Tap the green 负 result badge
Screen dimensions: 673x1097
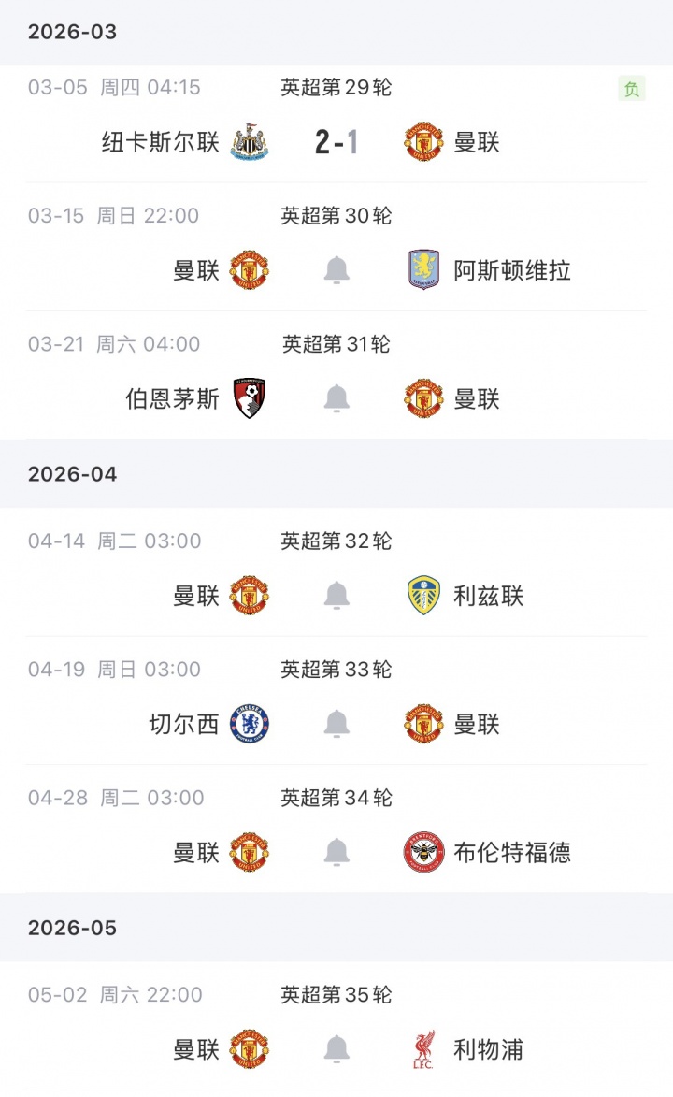coord(632,89)
